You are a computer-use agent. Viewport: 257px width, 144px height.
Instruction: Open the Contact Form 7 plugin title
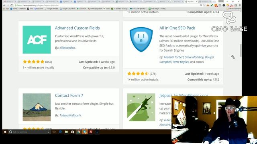(x=69, y=95)
